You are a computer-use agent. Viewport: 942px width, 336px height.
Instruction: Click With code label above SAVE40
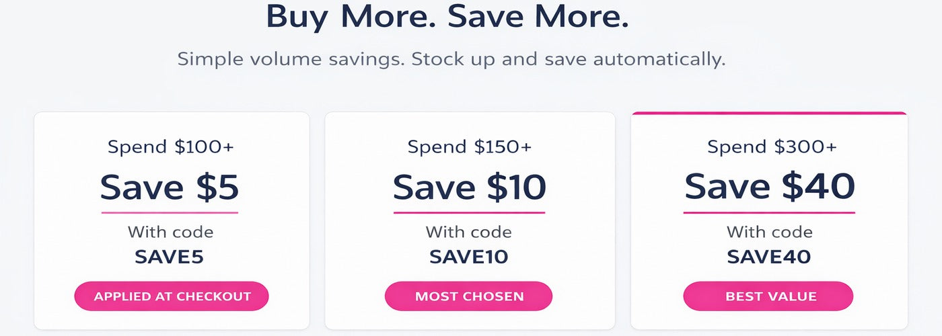coord(769,233)
